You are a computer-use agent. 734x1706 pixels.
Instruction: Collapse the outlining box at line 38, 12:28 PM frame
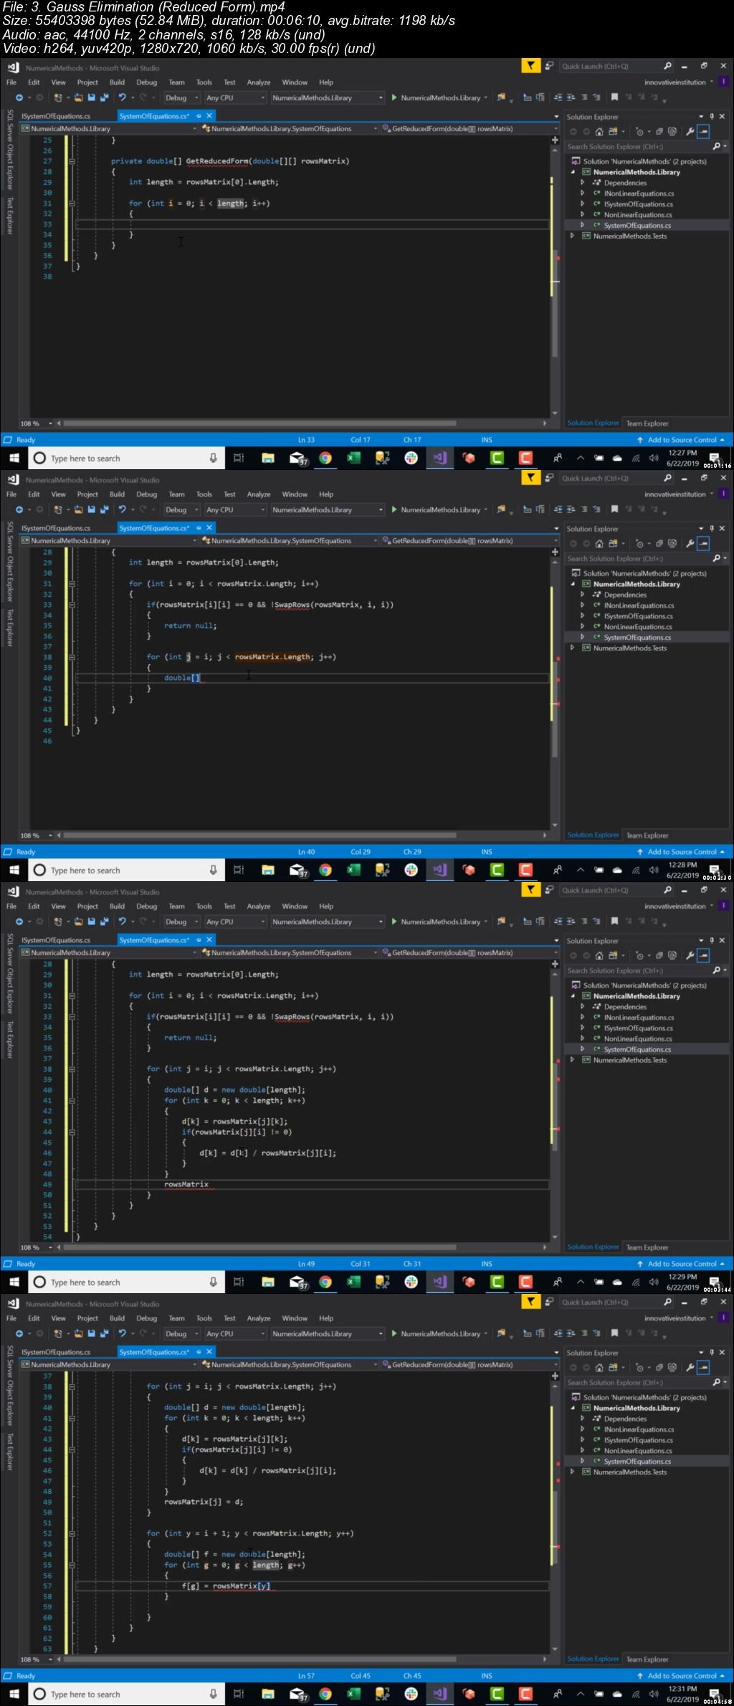[72, 657]
